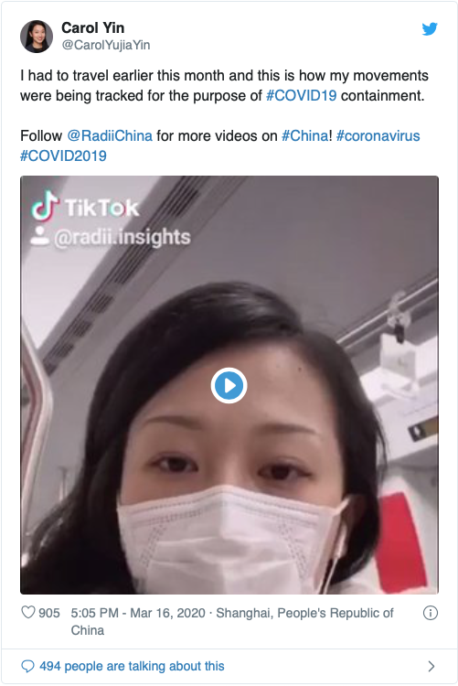Viewport: 458px width, 686px height.
Task: Open the 5:05 PM - Mar 16, 2020 timestamp
Action: [x=138, y=613]
